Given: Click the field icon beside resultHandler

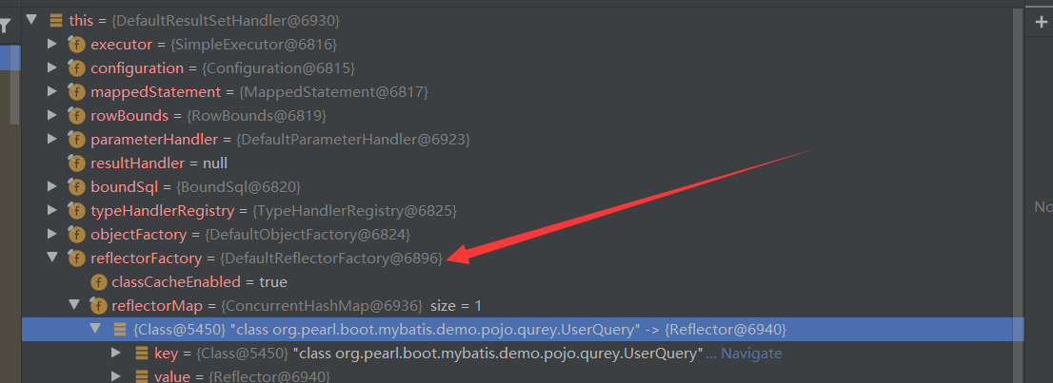Looking at the screenshot, I should pyautogui.click(x=76, y=163).
